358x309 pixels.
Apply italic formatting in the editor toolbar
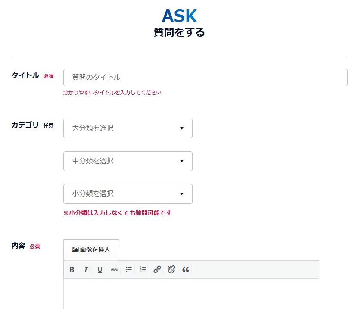tap(86, 270)
